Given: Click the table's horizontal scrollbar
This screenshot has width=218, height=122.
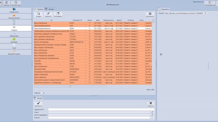Looking at the screenshot, I should pos(70,86).
